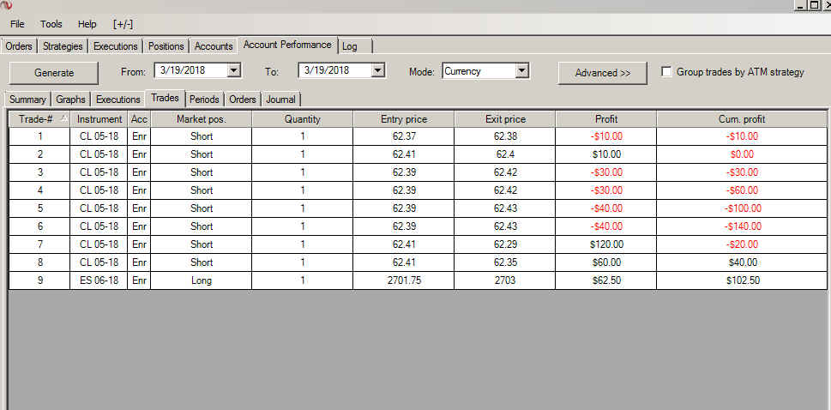Open the Help menu
Viewport: 831px width, 410px height.
pos(87,24)
